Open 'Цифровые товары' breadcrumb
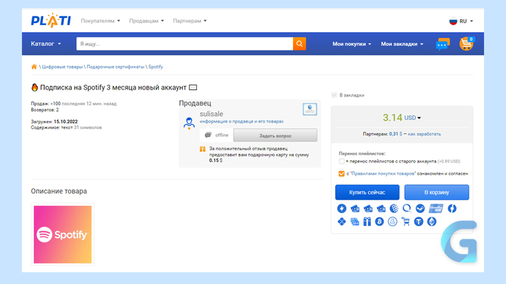The height and width of the screenshot is (284, 506). coord(62,67)
